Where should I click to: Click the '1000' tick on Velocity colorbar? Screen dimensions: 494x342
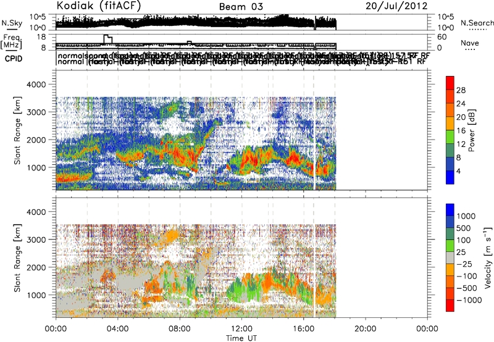(x=466, y=216)
